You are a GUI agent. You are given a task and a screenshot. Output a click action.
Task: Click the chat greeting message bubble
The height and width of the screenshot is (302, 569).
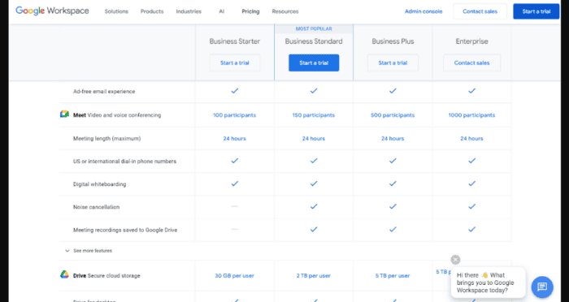[x=488, y=283]
